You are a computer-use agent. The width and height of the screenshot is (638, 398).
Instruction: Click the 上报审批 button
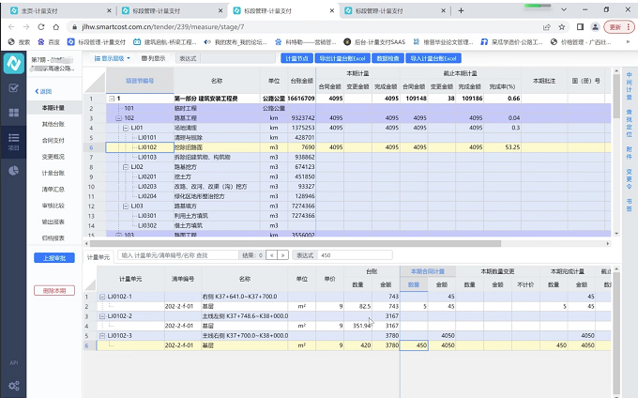point(55,257)
